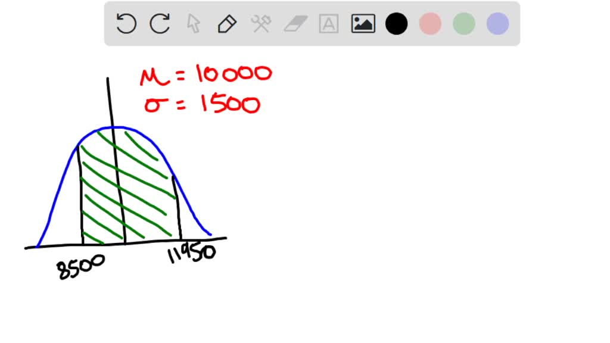Viewport: 610px width, 343px height.
Task: Choose the Eraser tool
Action: tap(294, 24)
